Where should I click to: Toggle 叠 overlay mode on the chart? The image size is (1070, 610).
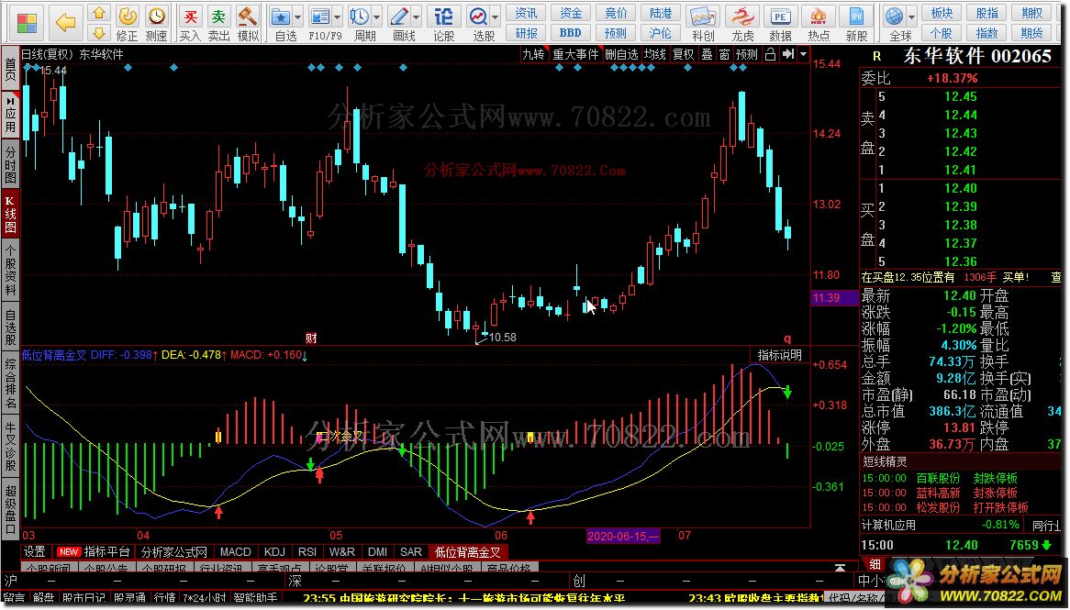coord(707,54)
